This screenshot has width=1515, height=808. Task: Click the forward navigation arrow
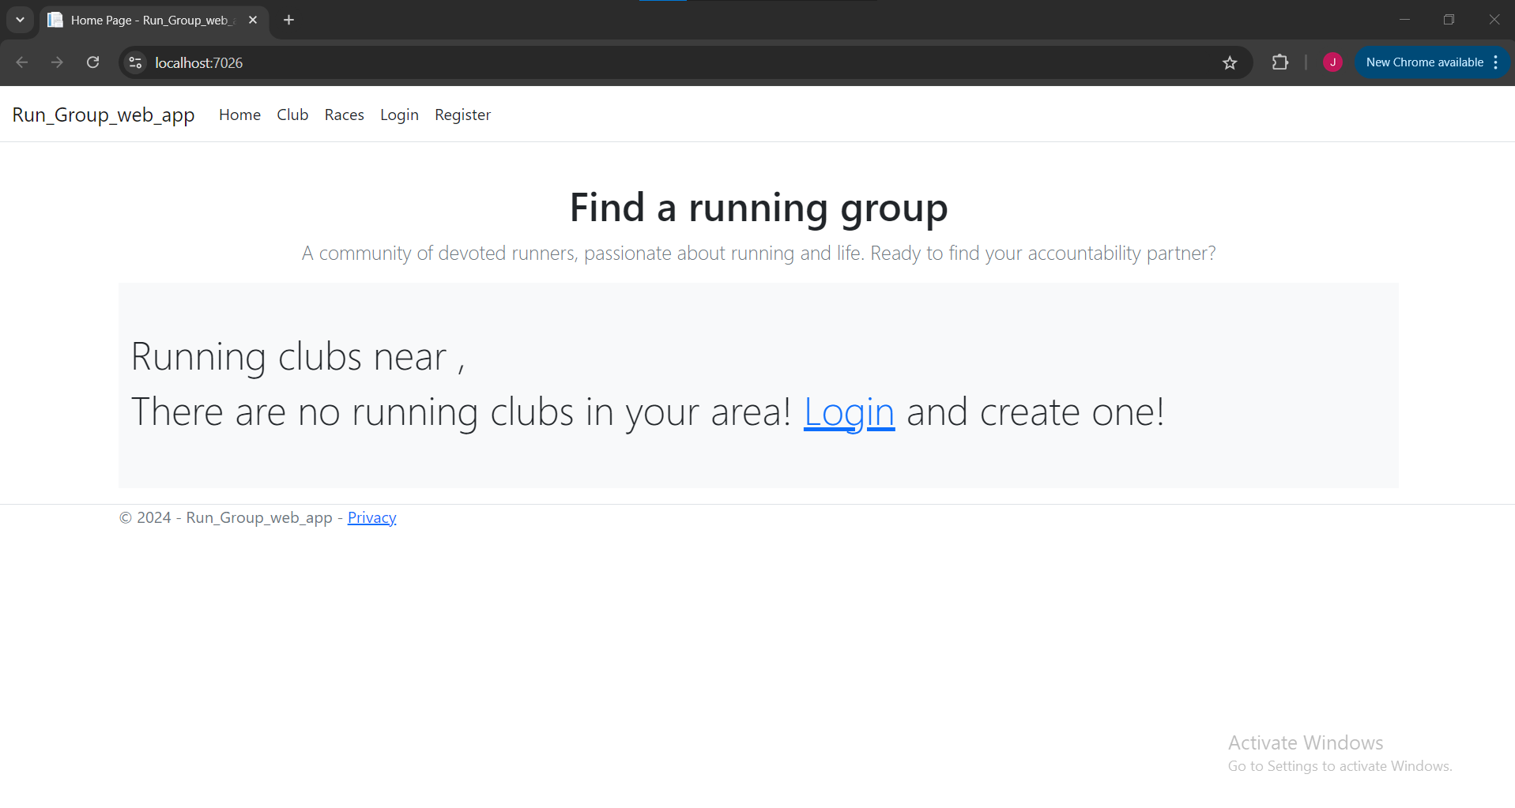pyautogui.click(x=57, y=62)
